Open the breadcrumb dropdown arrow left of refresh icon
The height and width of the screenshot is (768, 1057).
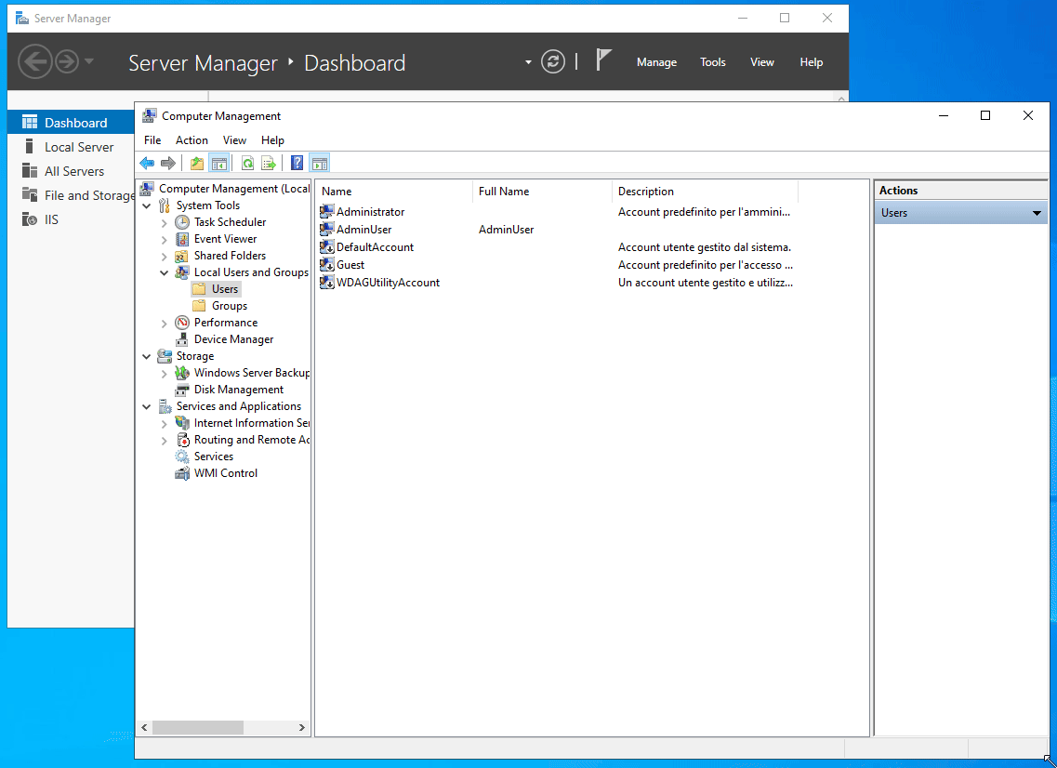point(528,62)
